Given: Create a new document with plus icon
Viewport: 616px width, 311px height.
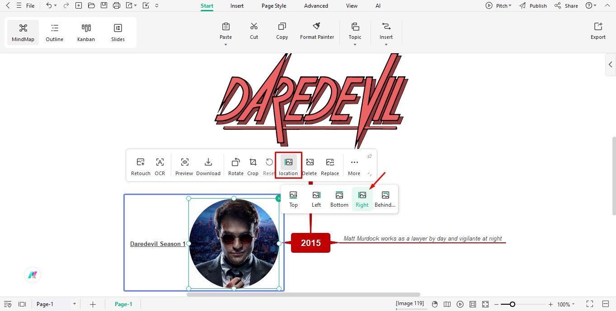Looking at the screenshot, I should click(x=79, y=6).
